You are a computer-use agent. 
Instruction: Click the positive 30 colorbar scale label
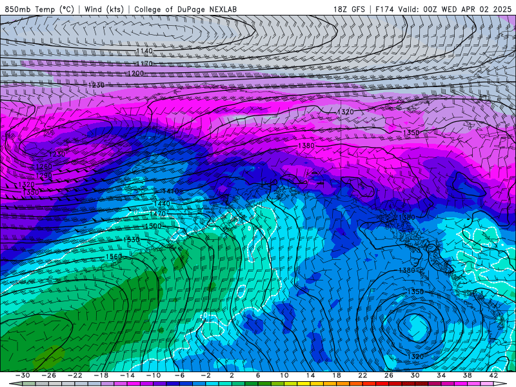(415, 375)
